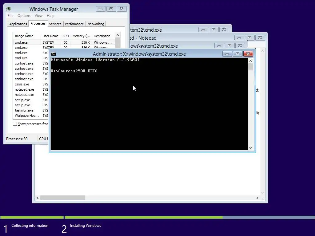Close the Notepad window

point(260,38)
